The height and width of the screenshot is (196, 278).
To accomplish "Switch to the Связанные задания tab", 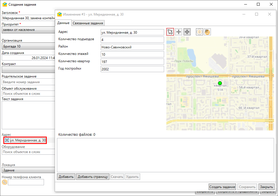I will pos(88,23).
